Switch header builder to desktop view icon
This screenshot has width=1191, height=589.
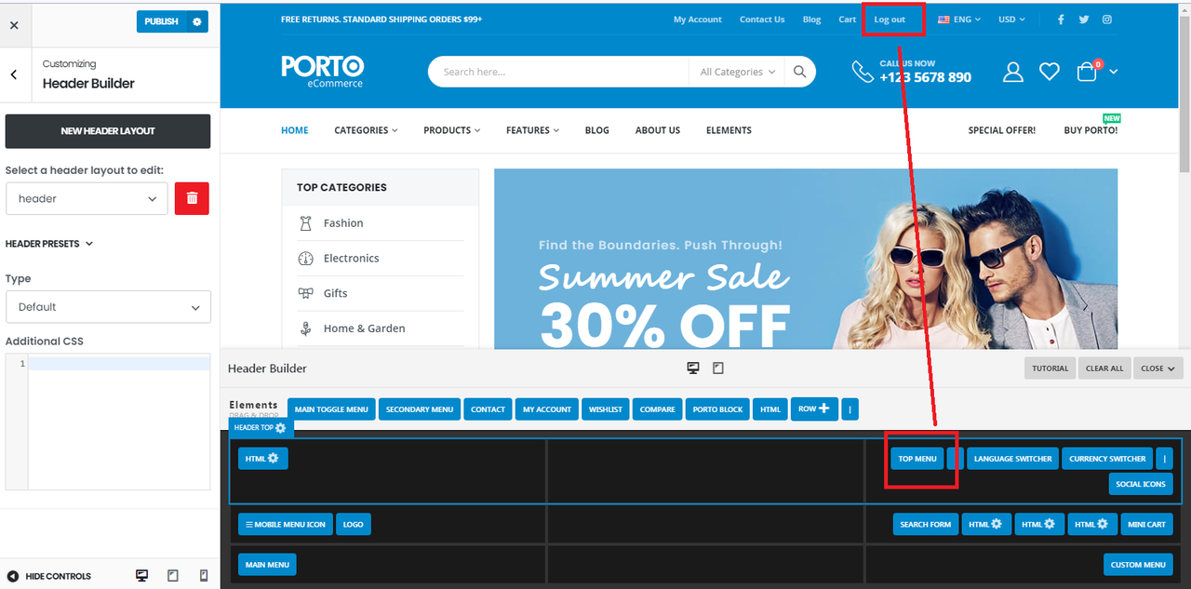click(x=693, y=368)
